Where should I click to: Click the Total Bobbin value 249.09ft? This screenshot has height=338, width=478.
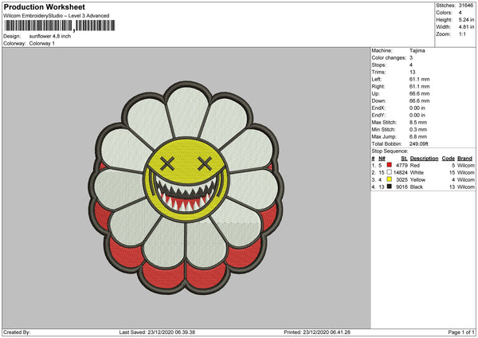418,143
